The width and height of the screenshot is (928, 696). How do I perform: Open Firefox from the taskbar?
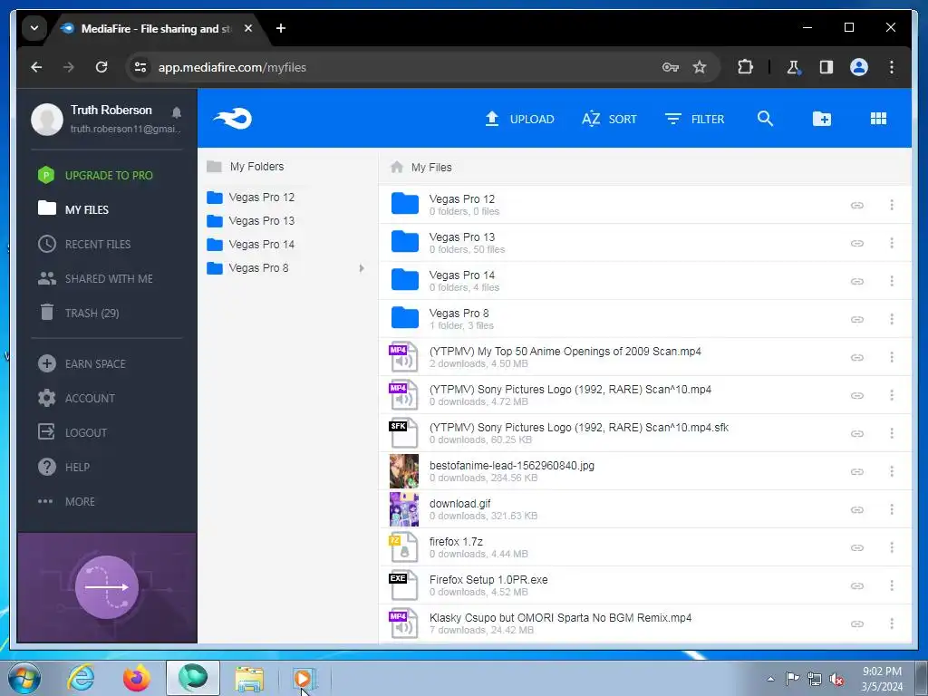click(137, 678)
